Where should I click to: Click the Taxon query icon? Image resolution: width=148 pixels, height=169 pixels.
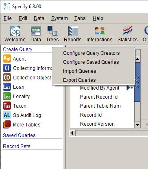point(7,106)
